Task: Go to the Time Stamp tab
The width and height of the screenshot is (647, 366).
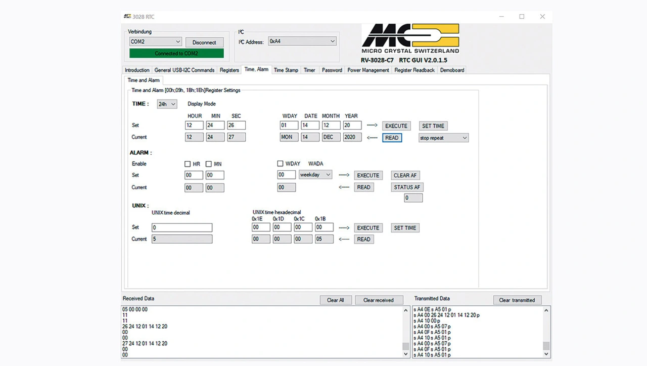Action: point(286,70)
